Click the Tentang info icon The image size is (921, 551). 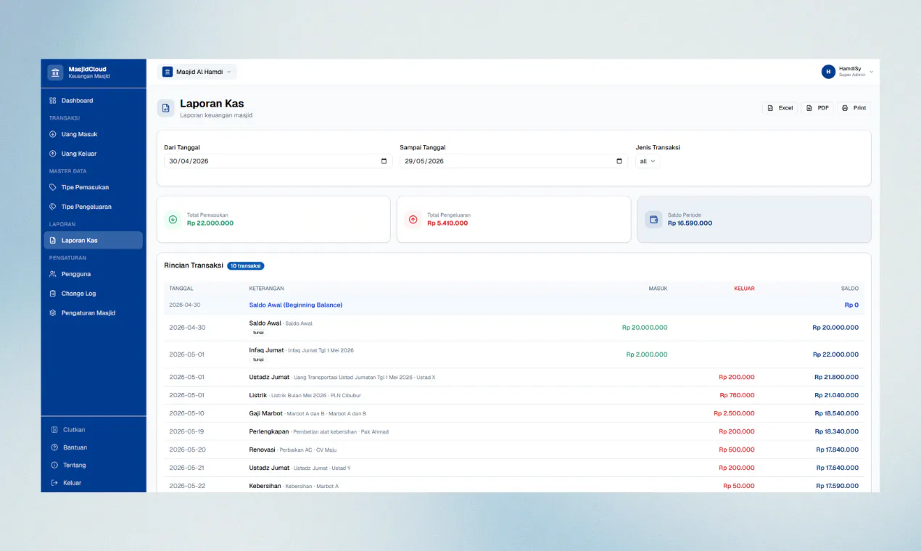54,465
